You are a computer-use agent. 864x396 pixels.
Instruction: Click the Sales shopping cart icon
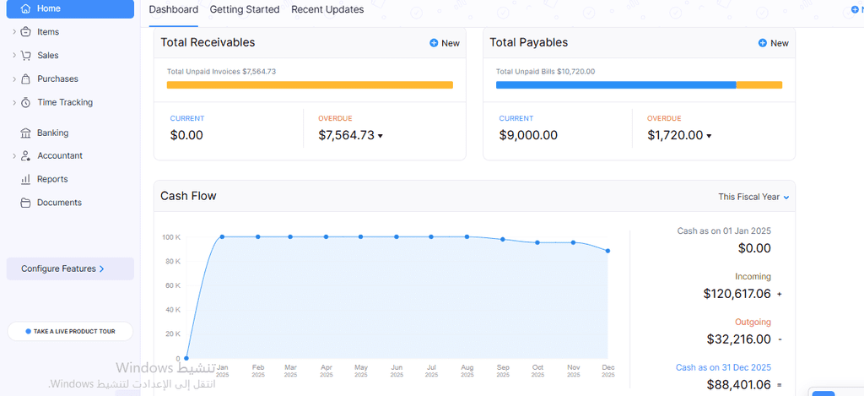[x=25, y=56]
